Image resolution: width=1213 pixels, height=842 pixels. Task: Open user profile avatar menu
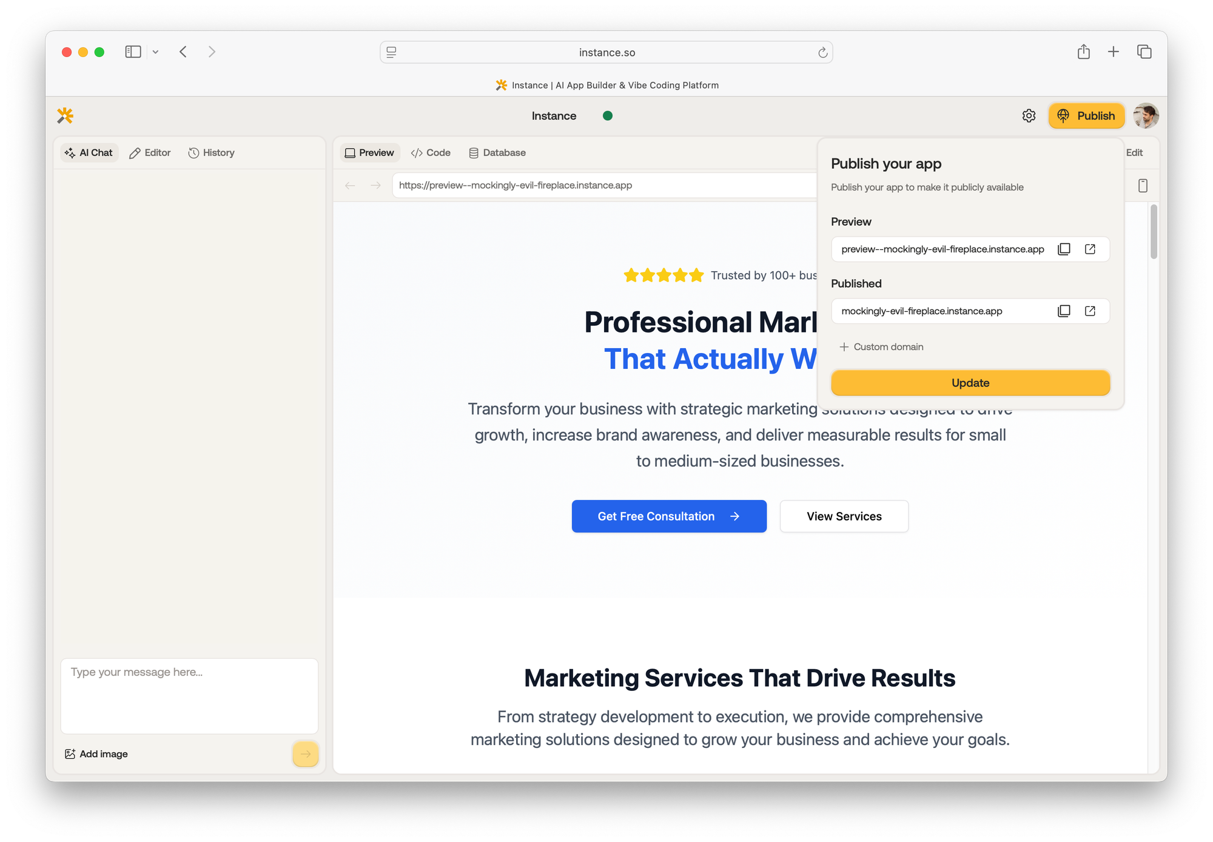[1146, 116]
